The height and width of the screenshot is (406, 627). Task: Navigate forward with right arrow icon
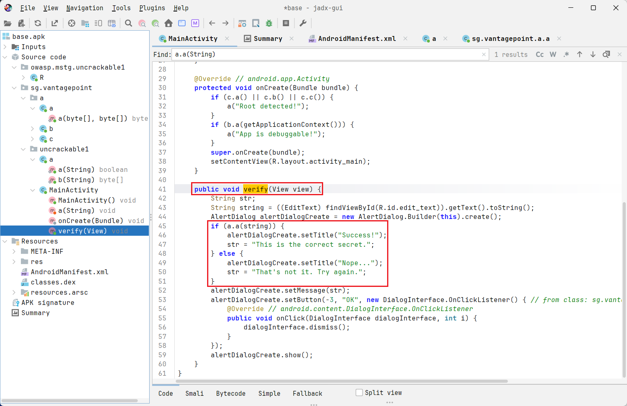[226, 23]
